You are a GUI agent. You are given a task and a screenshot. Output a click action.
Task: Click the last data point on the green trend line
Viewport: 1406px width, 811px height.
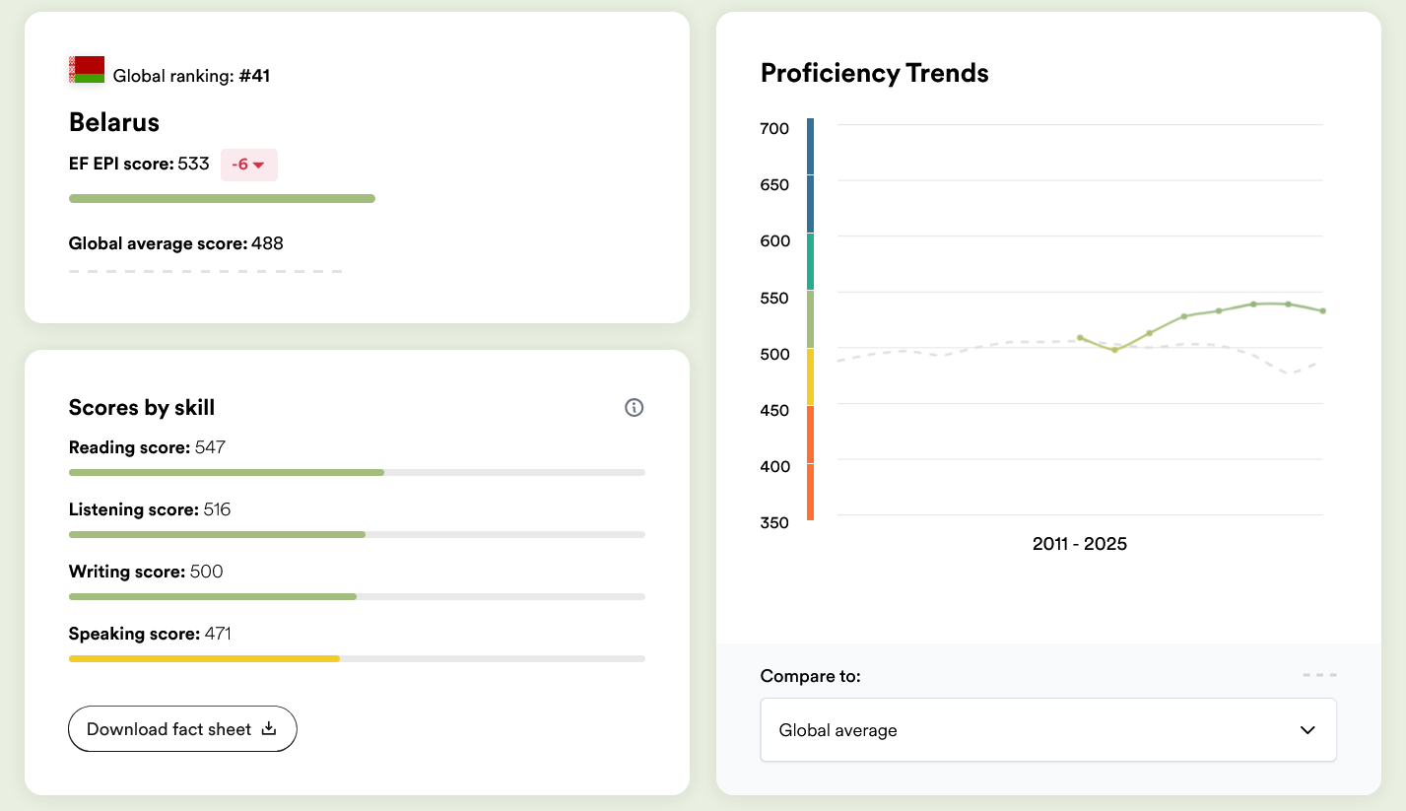[x=1323, y=311]
